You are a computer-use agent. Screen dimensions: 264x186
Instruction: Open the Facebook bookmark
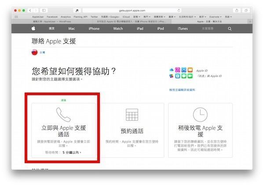click(52, 17)
